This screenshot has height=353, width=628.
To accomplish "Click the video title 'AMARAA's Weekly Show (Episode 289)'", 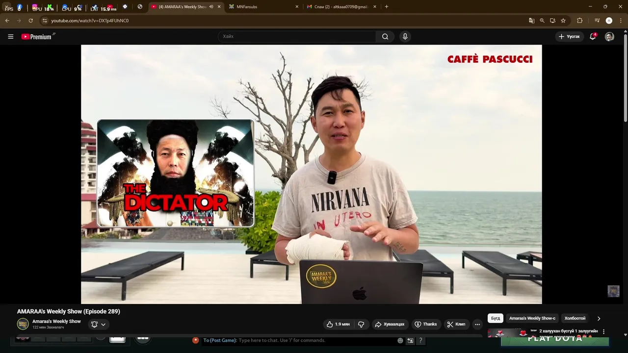I will click(68, 311).
